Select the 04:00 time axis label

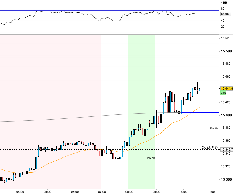[x=20, y=192]
